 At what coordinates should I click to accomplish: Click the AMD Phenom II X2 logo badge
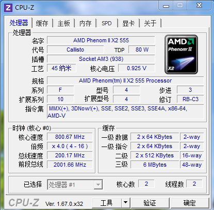click(181, 54)
